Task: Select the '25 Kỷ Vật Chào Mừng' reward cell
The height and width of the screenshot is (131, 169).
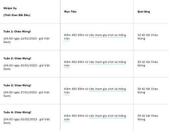Action: pyautogui.click(x=148, y=64)
